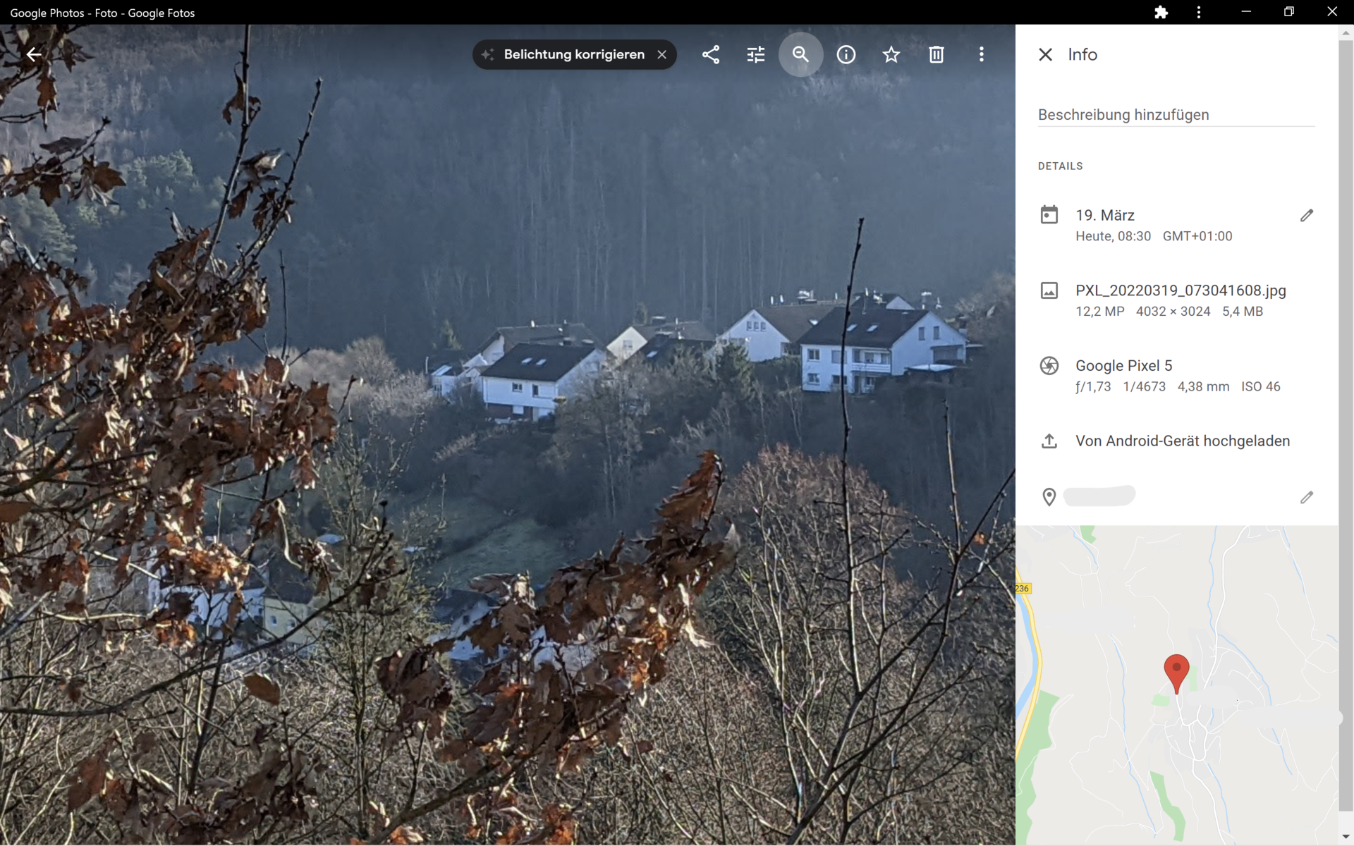Restore down the Google Photos window
The image size is (1354, 846).
[1289, 12]
